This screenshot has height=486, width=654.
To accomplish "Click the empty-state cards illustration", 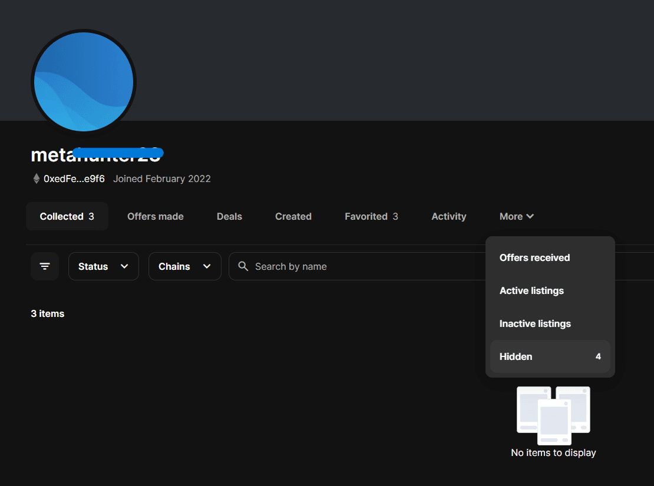I will [553, 415].
